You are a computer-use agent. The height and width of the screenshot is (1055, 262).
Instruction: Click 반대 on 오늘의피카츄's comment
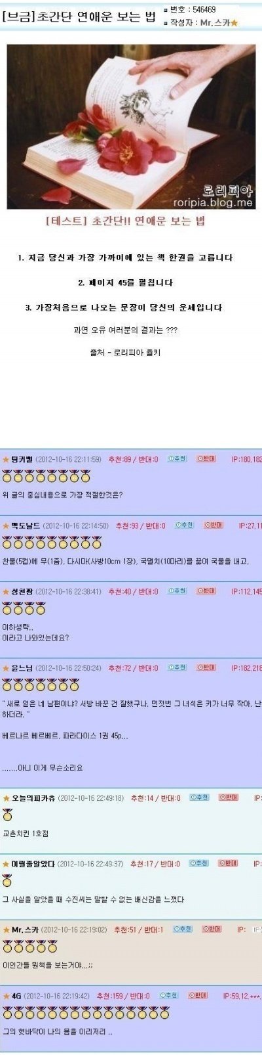[229, 797]
